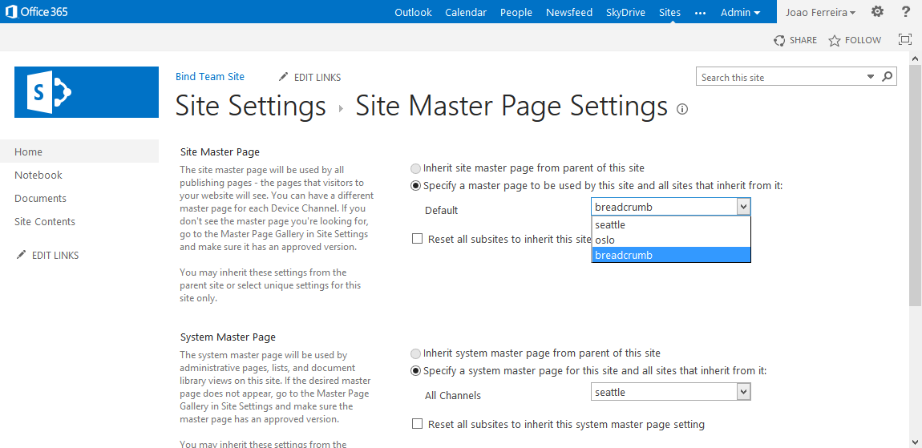The width and height of the screenshot is (922, 448).
Task: Click the SharePoint site logo
Action: (87, 92)
